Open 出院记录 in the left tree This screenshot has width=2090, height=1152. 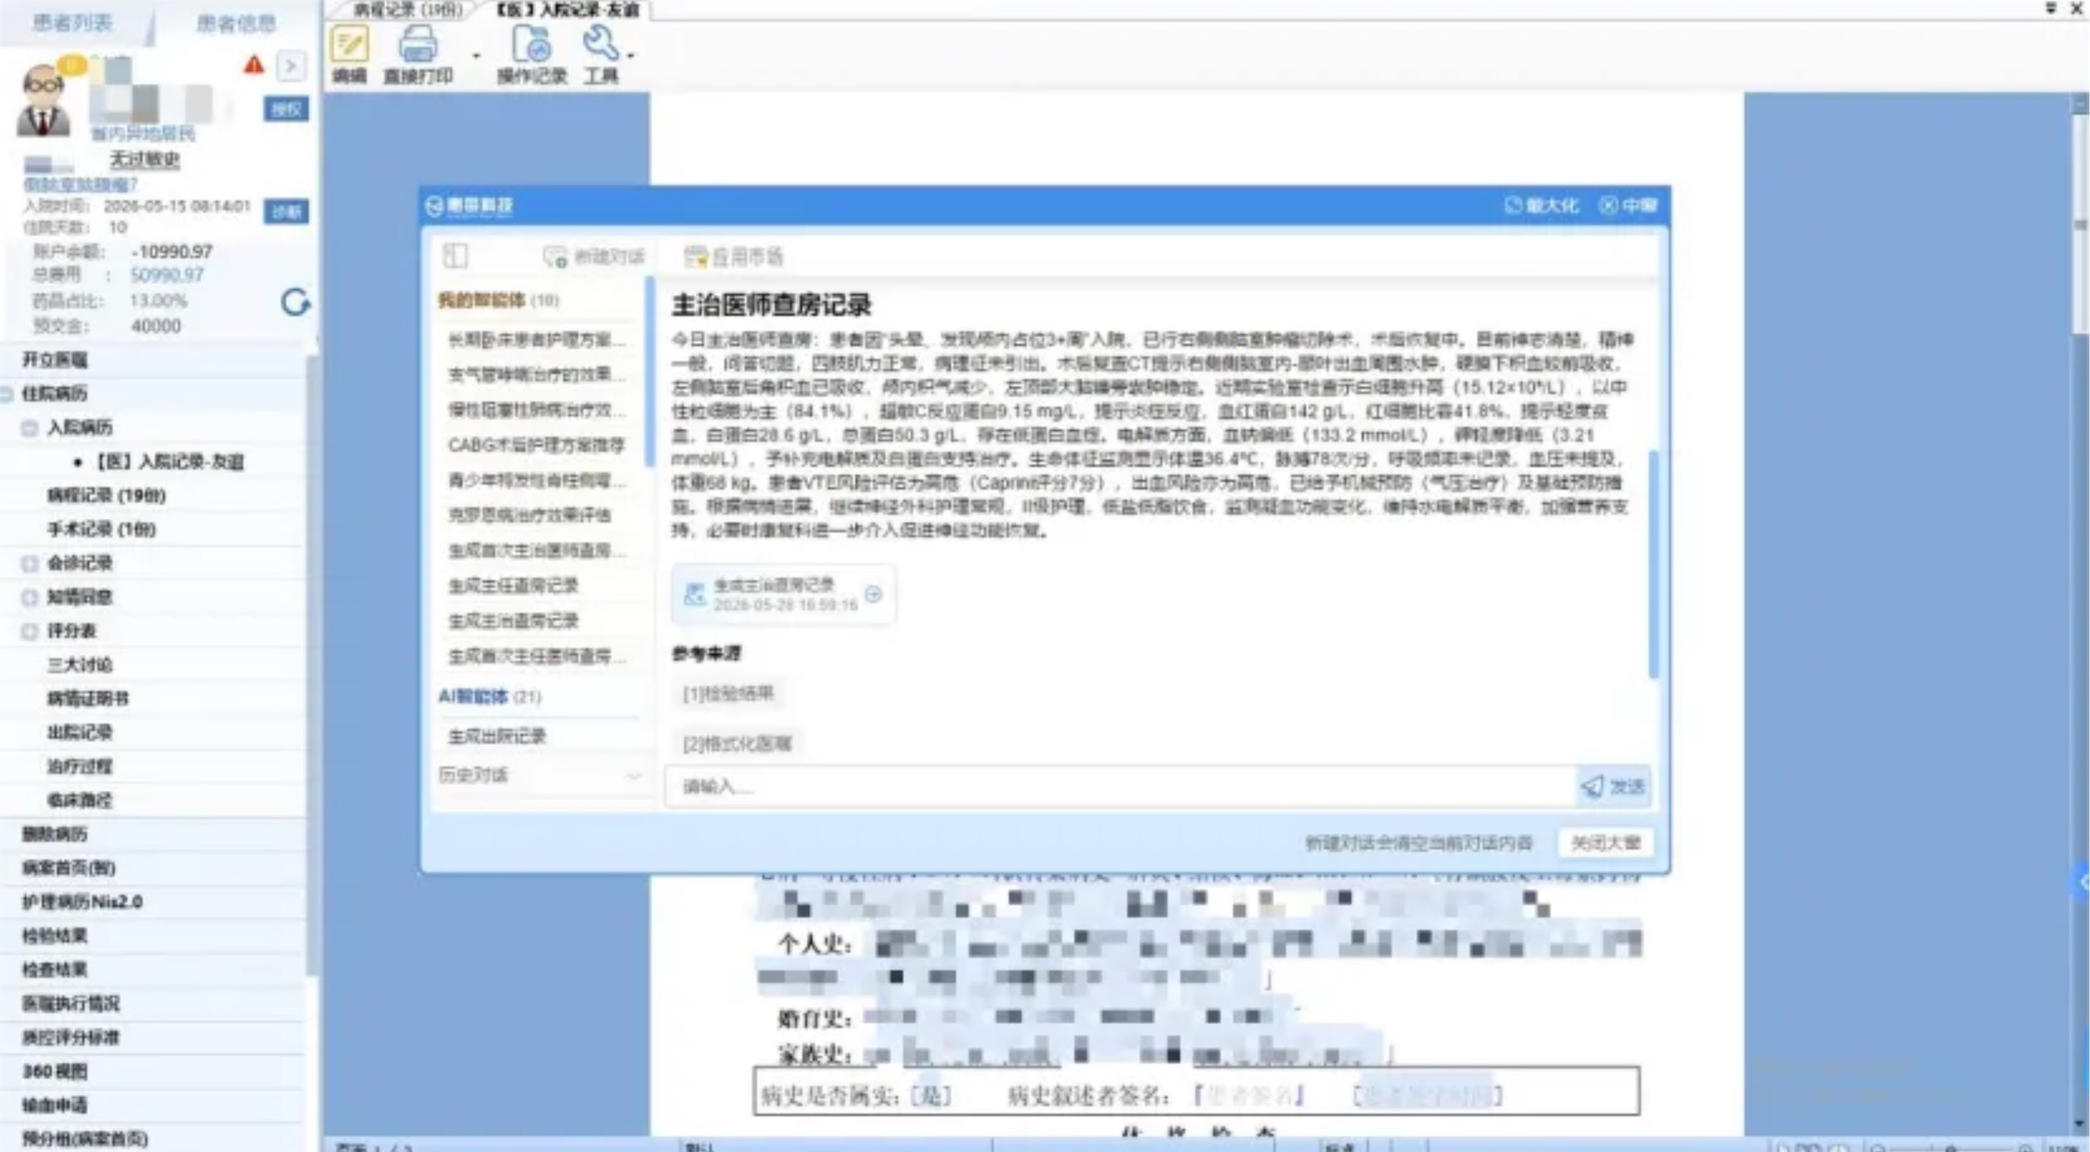tap(80, 733)
